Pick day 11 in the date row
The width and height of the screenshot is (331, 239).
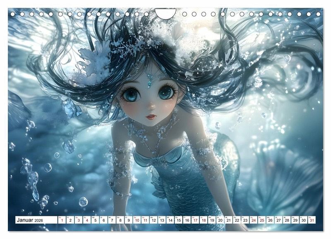[x=145, y=220]
